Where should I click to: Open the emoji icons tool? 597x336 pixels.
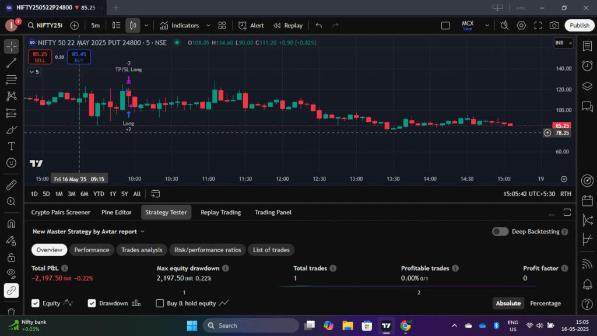pyautogui.click(x=12, y=163)
